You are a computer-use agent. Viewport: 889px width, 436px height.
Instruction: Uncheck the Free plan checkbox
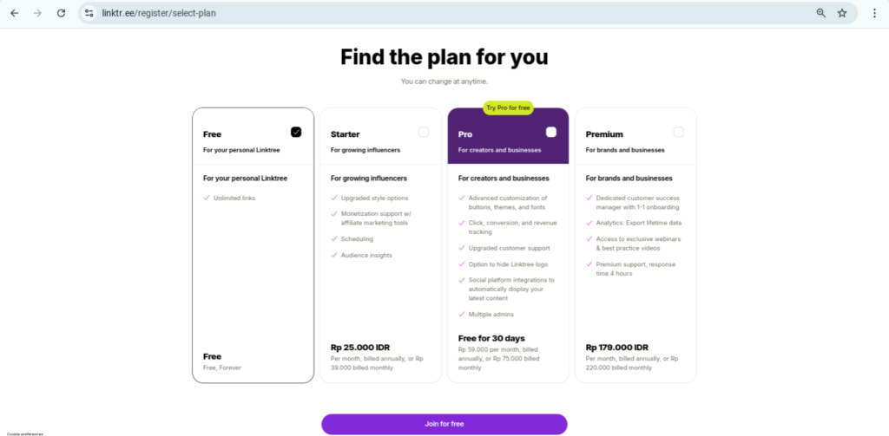(296, 132)
